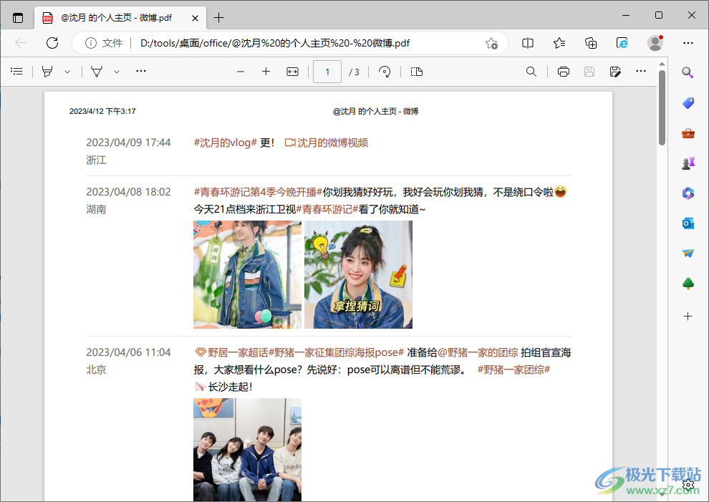This screenshot has height=502, width=709.
Task: Switch PDF page view layout
Action: tap(416, 72)
